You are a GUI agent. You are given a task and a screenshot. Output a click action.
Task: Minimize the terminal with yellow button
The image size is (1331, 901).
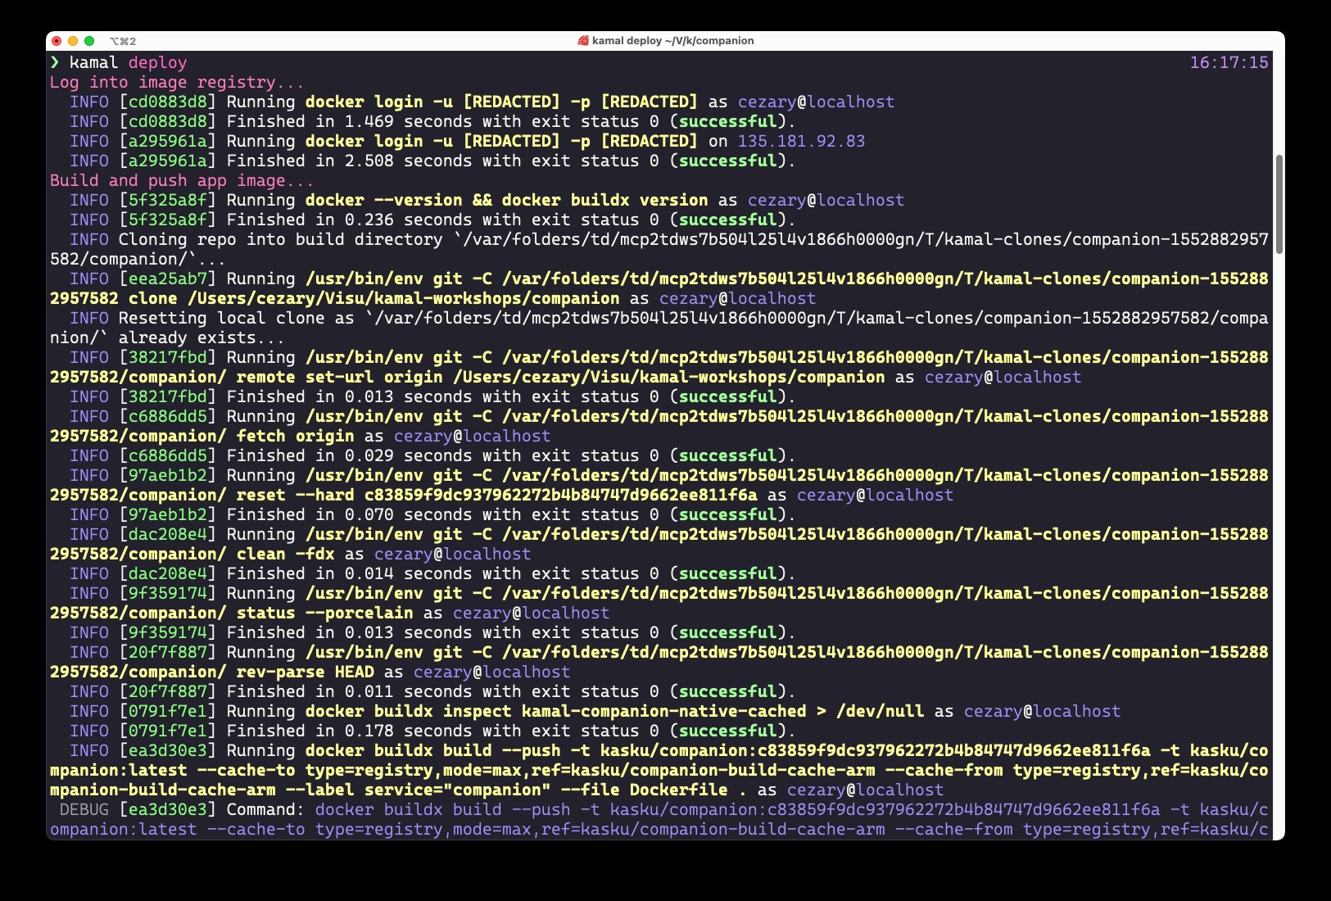pos(73,41)
